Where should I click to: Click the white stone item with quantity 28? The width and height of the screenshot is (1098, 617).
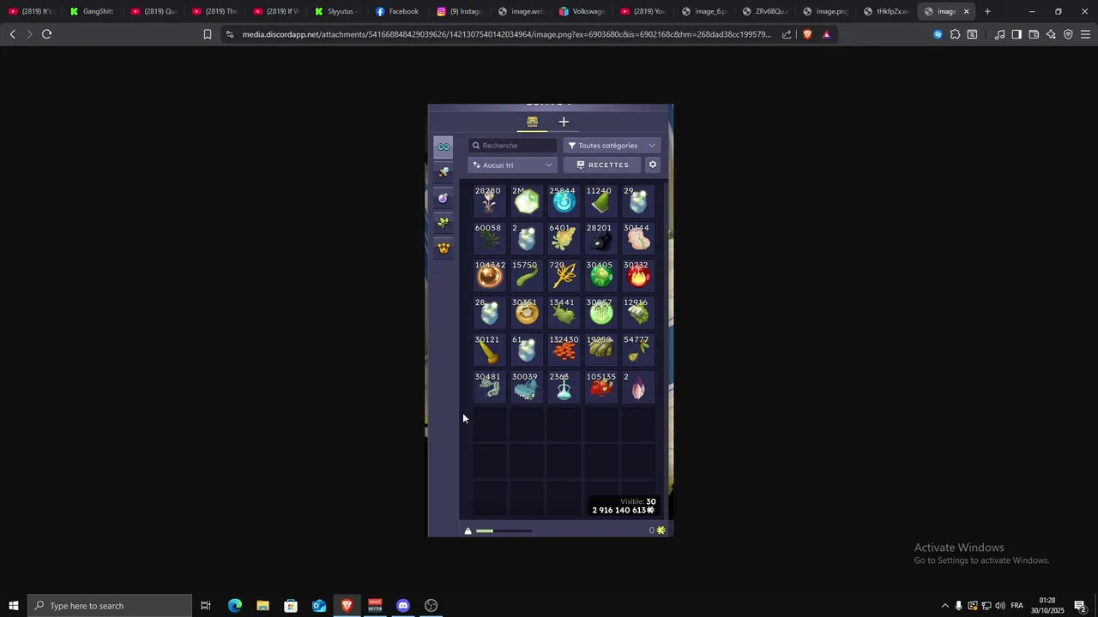pos(489,313)
